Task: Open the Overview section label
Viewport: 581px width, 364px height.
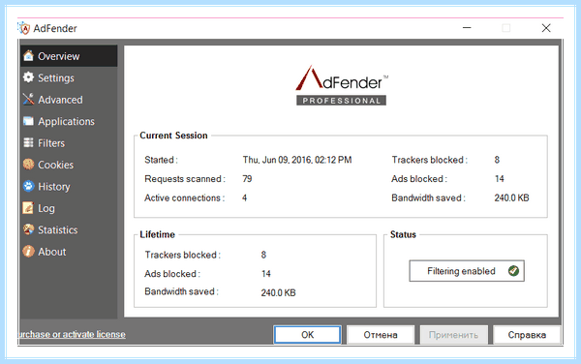Action: point(59,56)
